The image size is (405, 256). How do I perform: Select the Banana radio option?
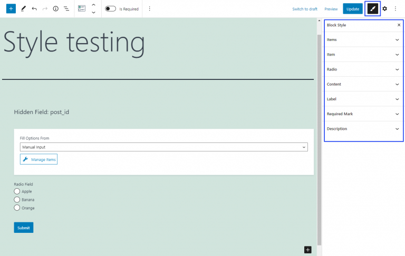point(17,200)
